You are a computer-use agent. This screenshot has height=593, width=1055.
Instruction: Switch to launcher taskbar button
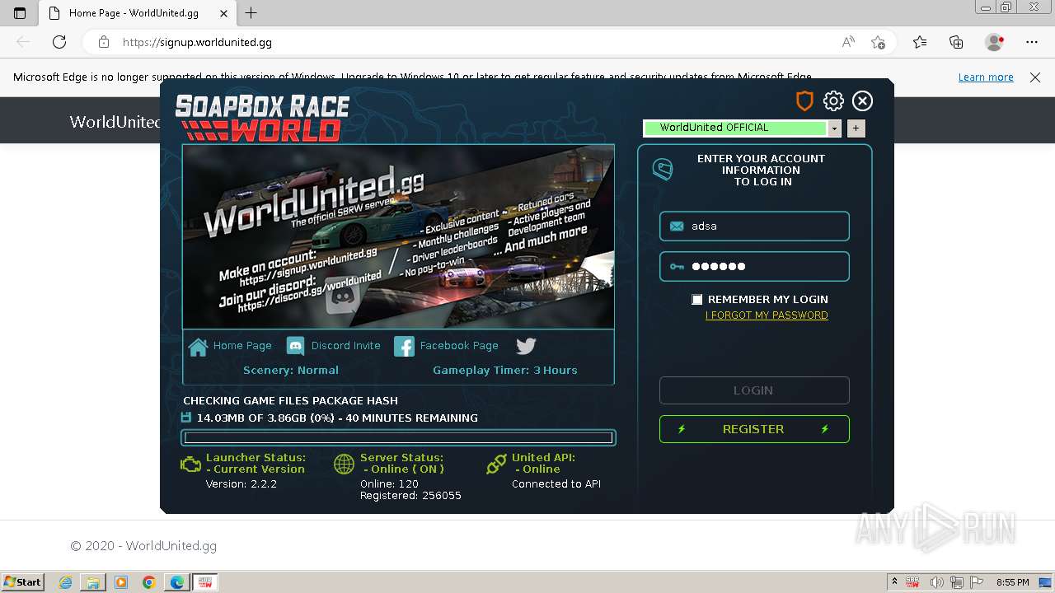tap(204, 582)
